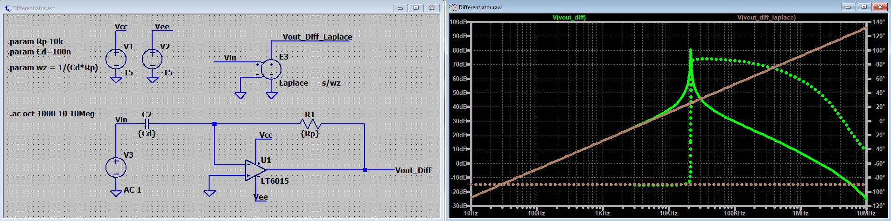Click the left dB magnitude axis
Image resolution: width=891 pixels, height=221 pixels.
[458, 114]
